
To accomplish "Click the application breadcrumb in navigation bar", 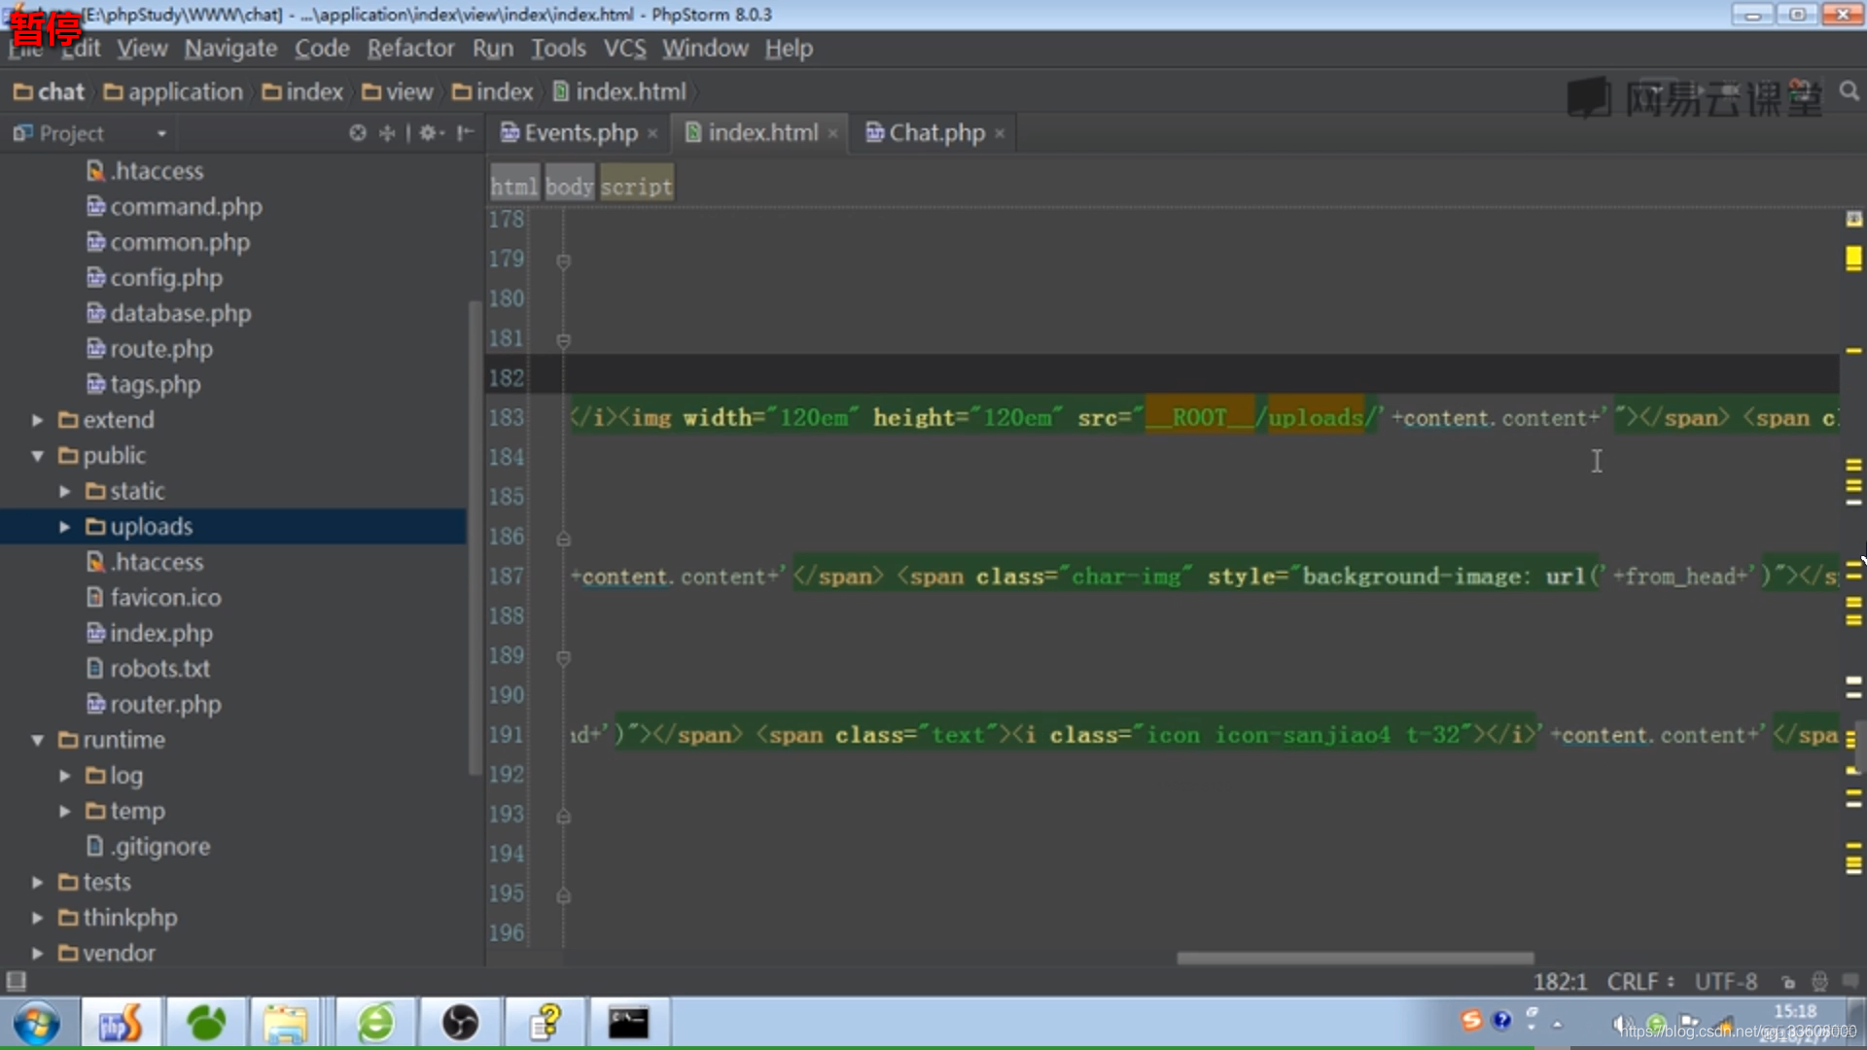I will coord(173,92).
